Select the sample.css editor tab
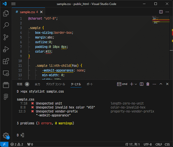Image resolution: width=173 pixels, height=147 pixels. tap(28, 12)
